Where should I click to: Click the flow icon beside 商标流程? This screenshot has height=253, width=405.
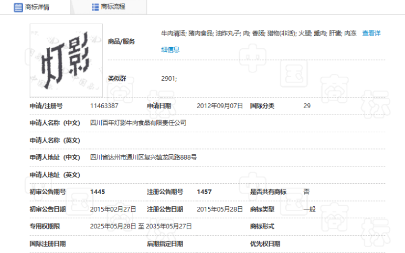tap(95, 7)
